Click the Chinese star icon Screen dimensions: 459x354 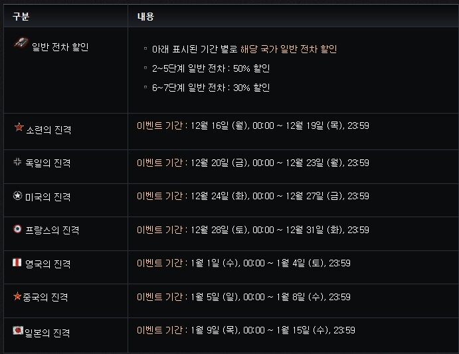pyautogui.click(x=17, y=296)
